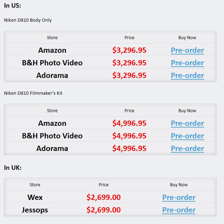The height and width of the screenshot is (224, 224).
Task: Click Amazon store name in Filmmaker's Kit table
Action: pyautogui.click(x=52, y=123)
